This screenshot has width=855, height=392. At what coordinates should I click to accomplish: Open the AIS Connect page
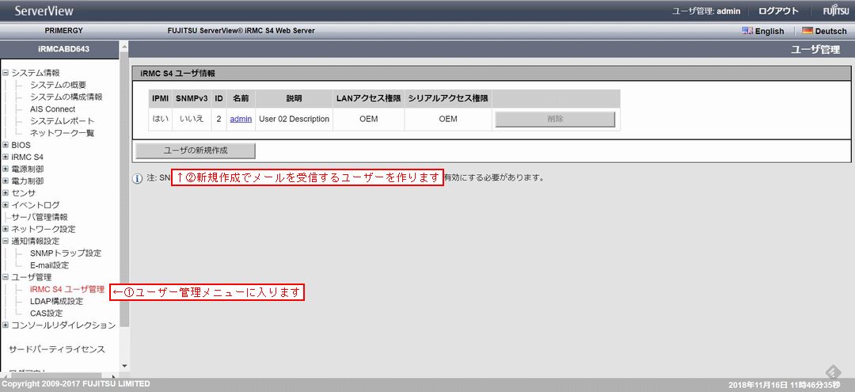click(x=52, y=109)
